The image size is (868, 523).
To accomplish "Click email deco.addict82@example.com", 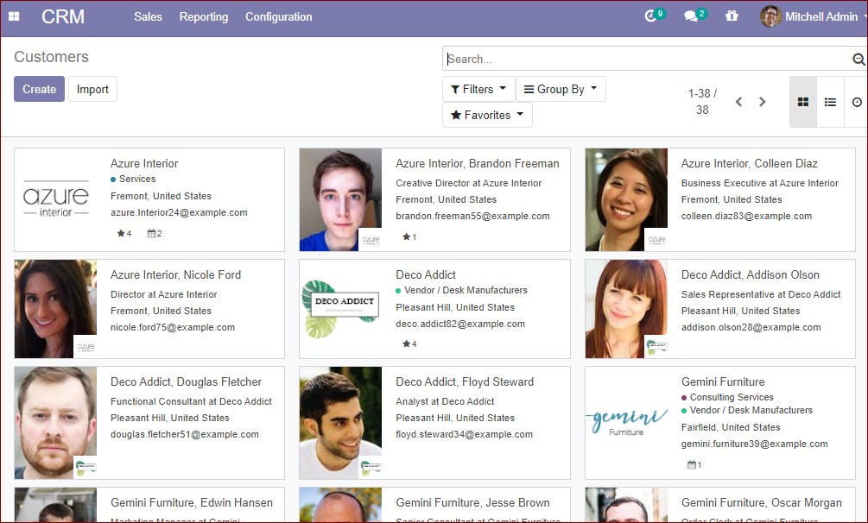I will pos(460,324).
